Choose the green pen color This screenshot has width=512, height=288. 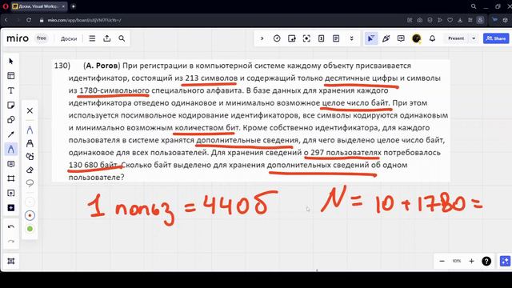30,229
